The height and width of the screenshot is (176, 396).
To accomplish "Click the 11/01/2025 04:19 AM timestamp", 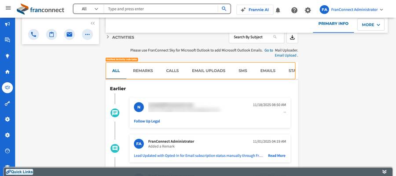I will pos(269,141).
